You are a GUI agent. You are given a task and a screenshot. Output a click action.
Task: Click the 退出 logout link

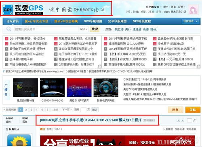click(166, 7)
